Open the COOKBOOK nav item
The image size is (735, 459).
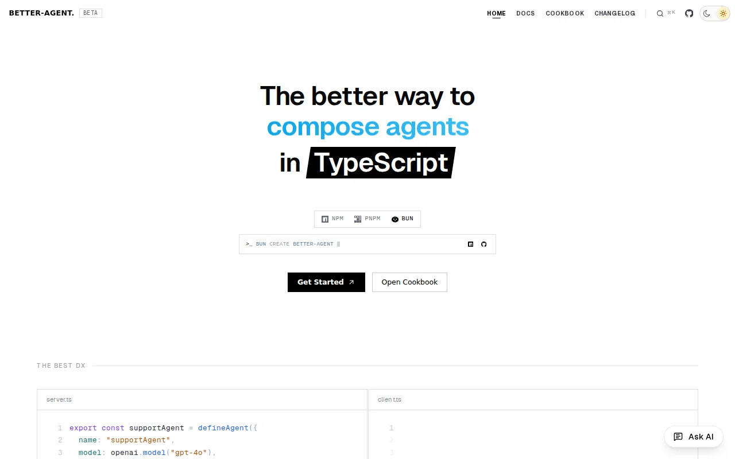pos(565,13)
